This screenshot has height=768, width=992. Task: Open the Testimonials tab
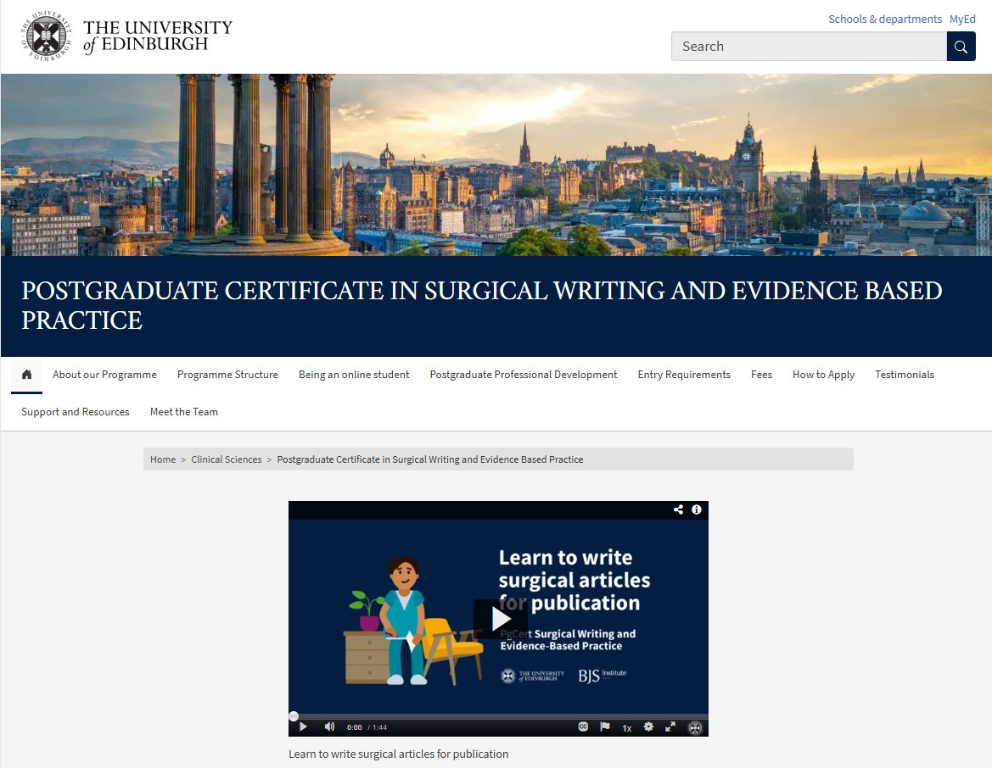[x=904, y=374]
